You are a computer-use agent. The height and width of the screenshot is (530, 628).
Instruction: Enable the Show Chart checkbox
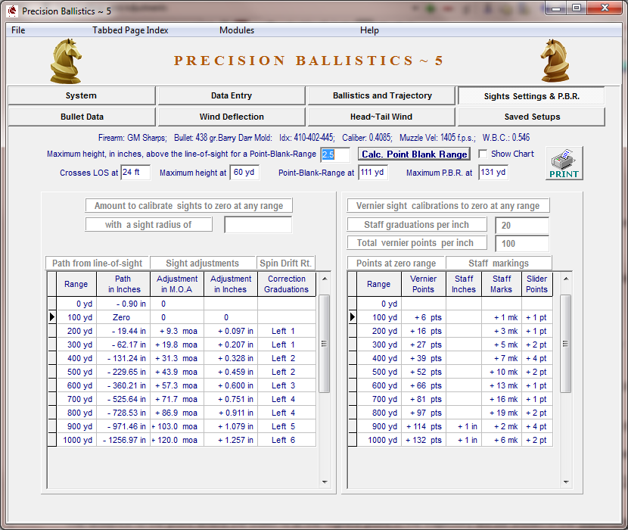click(x=483, y=154)
